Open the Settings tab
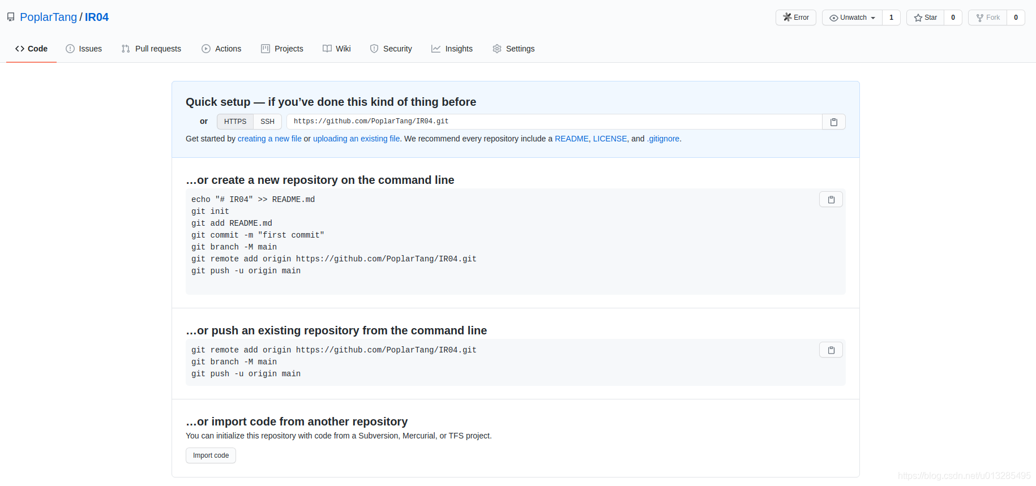Screen dimensions: 1036x486 tap(513, 49)
